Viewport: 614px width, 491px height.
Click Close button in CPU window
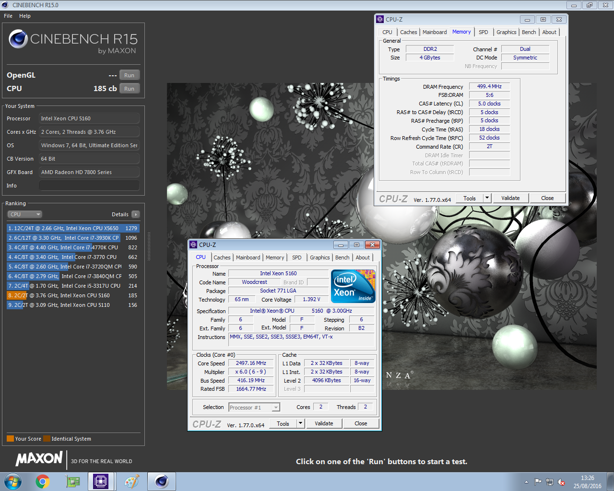(361, 423)
